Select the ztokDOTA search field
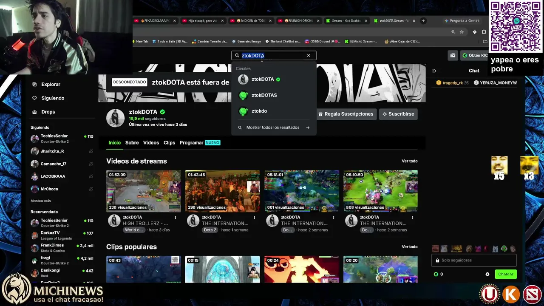 [274, 55]
